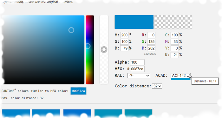The height and width of the screenshot is (118, 222).
Task: Click the Magenta field showing 33
Action: (174, 42)
